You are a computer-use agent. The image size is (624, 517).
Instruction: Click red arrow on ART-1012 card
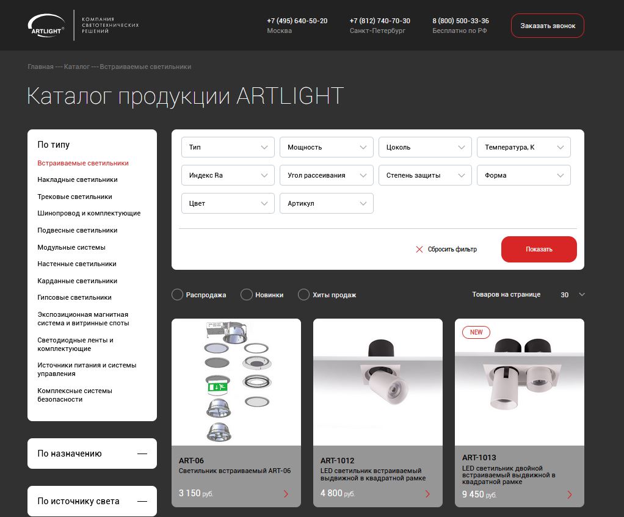[x=427, y=494]
